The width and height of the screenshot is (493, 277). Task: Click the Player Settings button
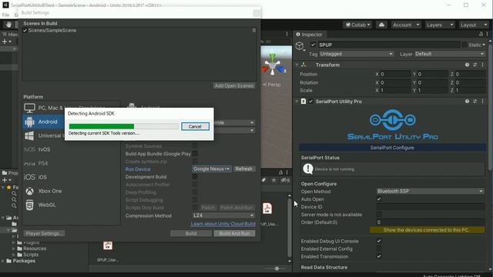(44, 233)
